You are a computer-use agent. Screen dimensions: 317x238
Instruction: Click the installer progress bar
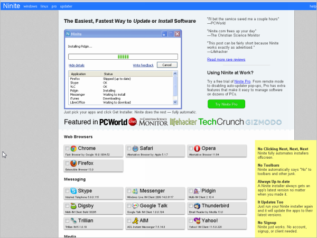[x=123, y=57]
